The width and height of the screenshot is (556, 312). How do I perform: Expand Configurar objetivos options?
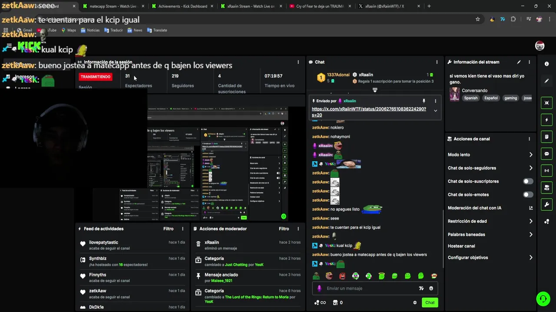pyautogui.click(x=531, y=257)
